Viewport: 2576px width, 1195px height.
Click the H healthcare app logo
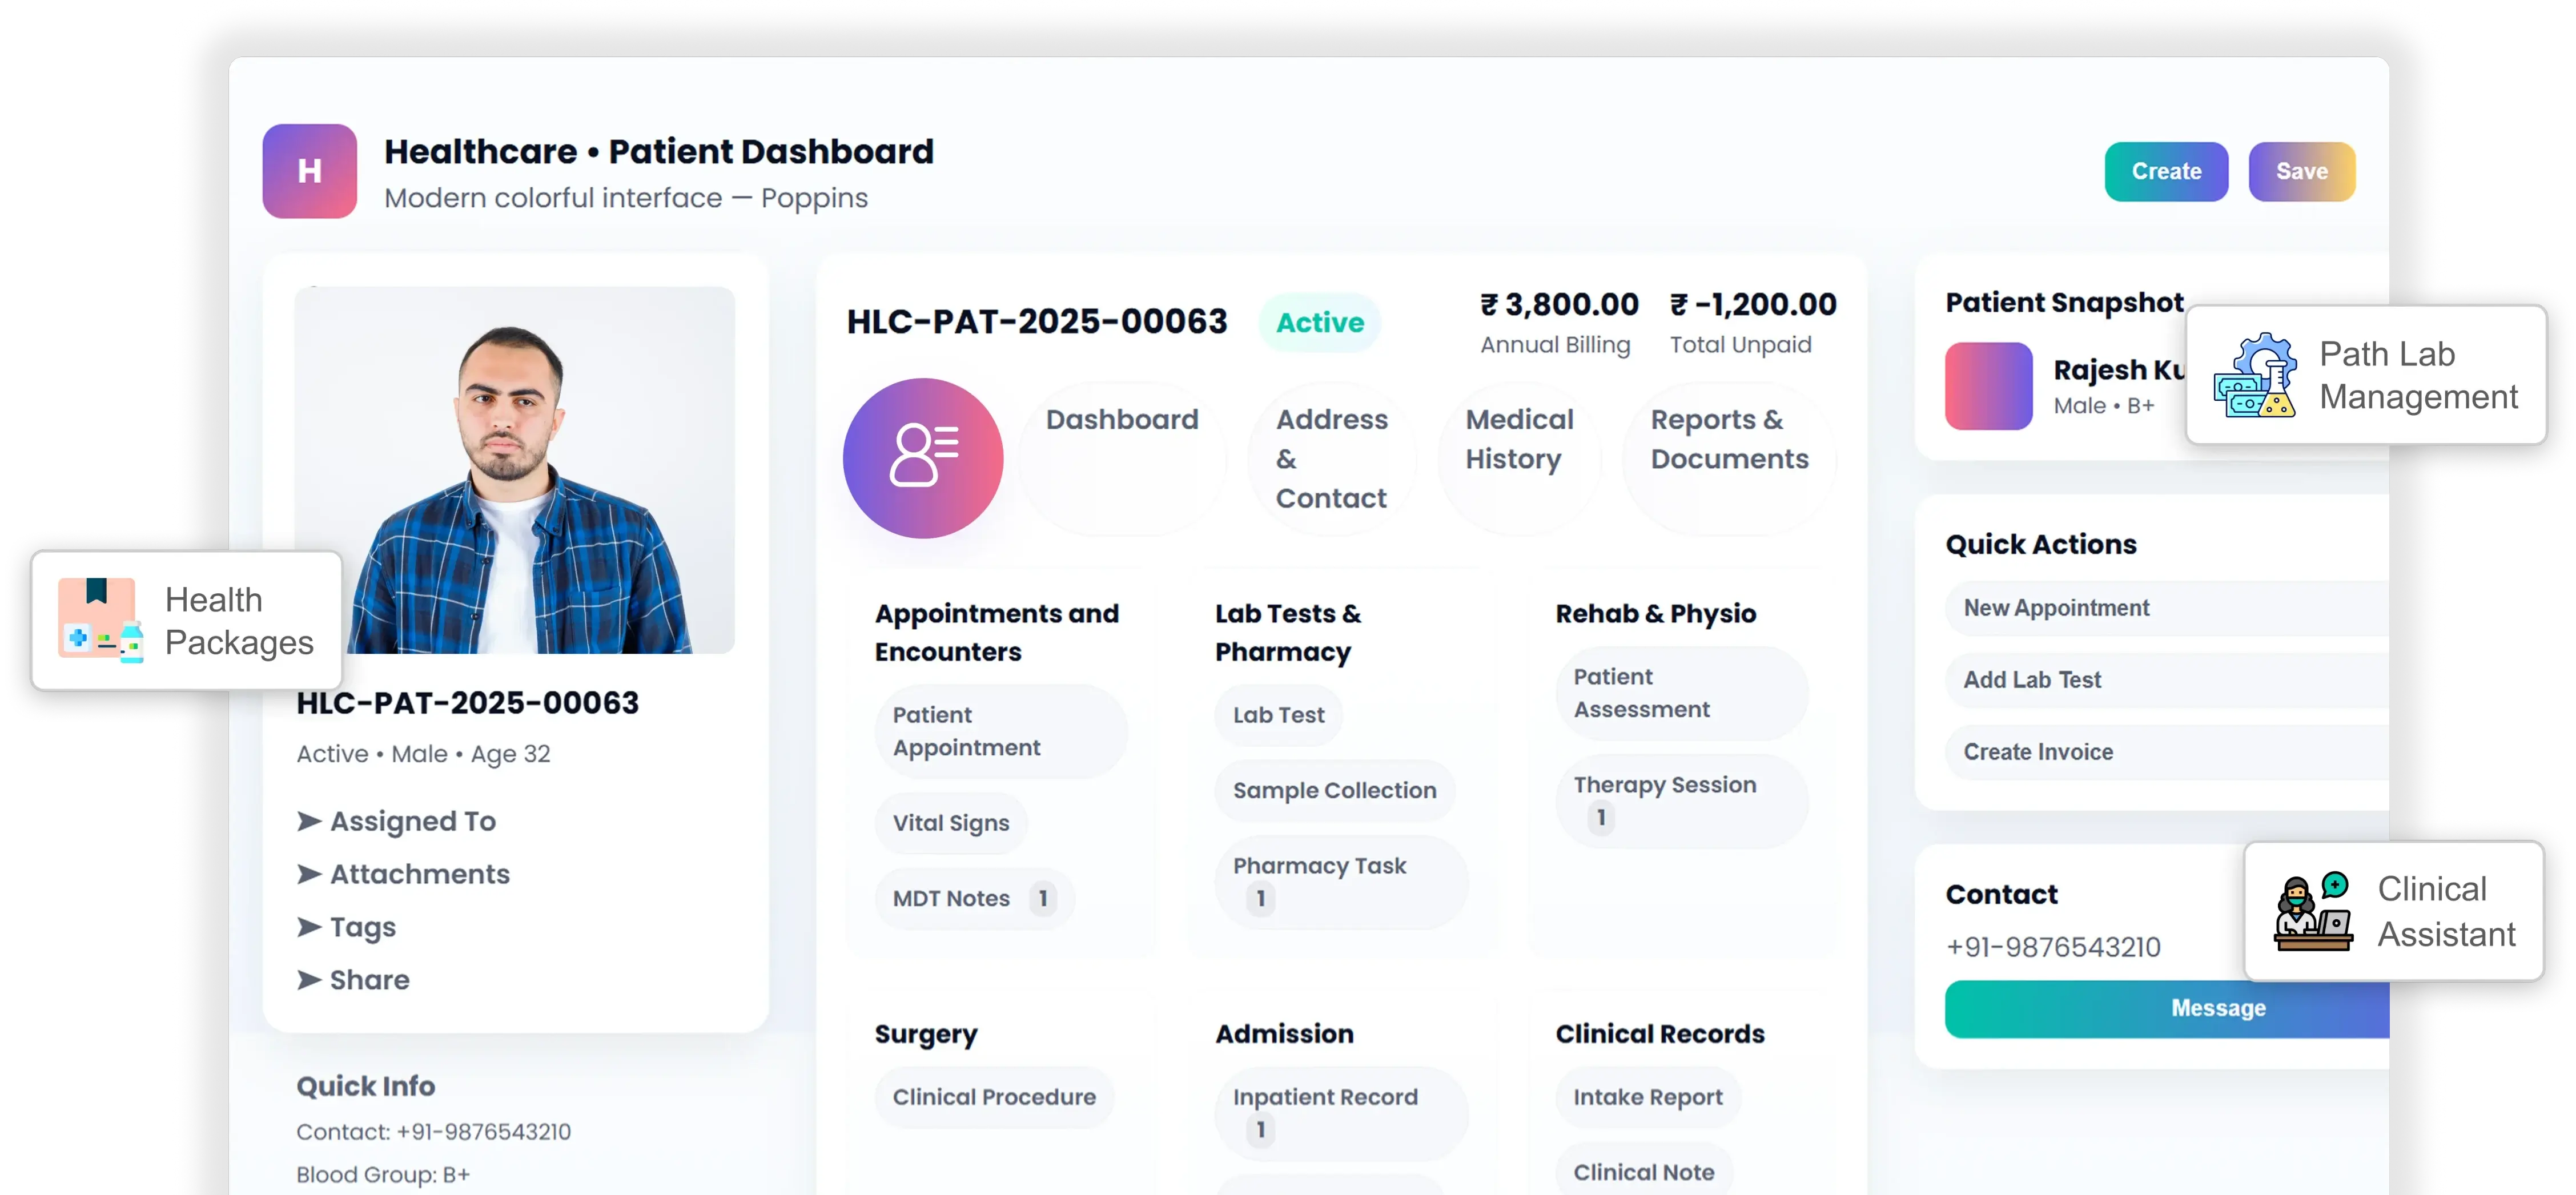pos(309,171)
